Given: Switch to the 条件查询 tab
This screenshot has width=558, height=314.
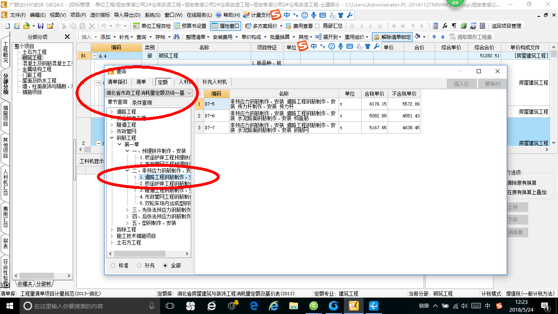Looking at the screenshot, I should tap(142, 103).
